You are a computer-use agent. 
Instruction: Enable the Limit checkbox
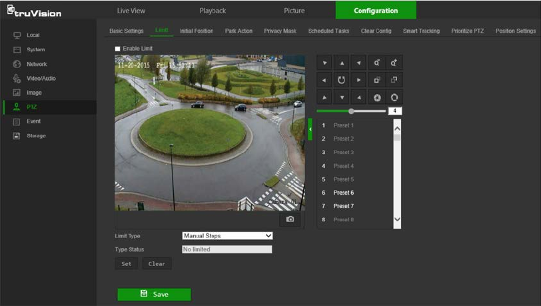[118, 49]
